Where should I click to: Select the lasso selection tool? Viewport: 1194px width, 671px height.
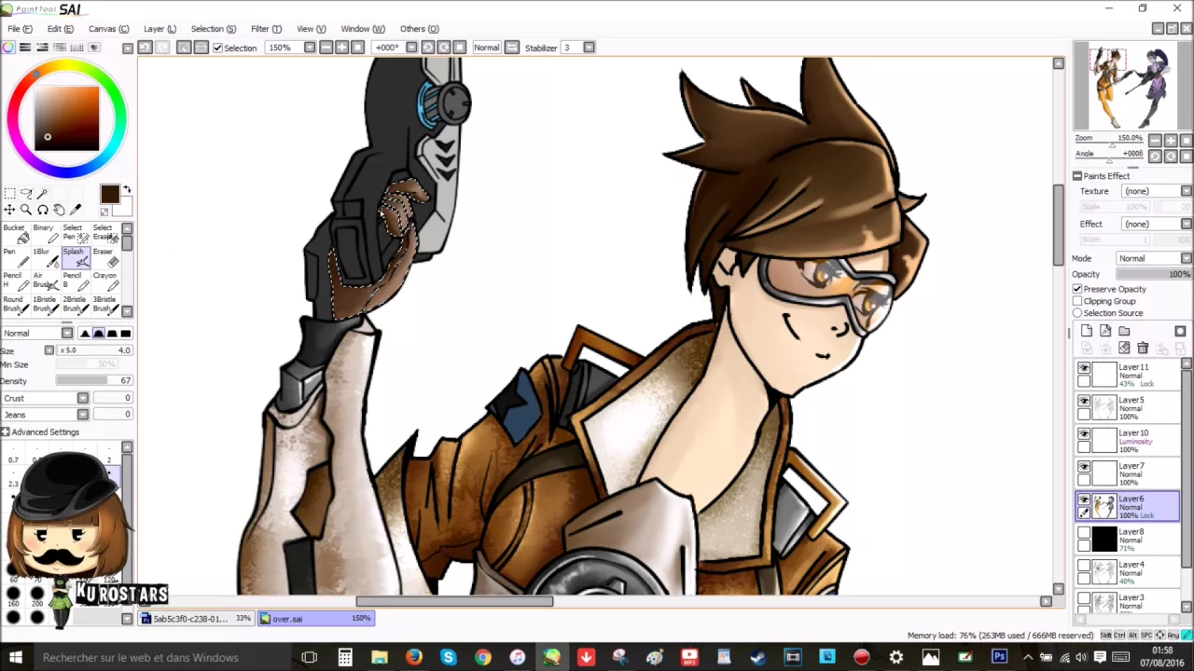click(26, 194)
